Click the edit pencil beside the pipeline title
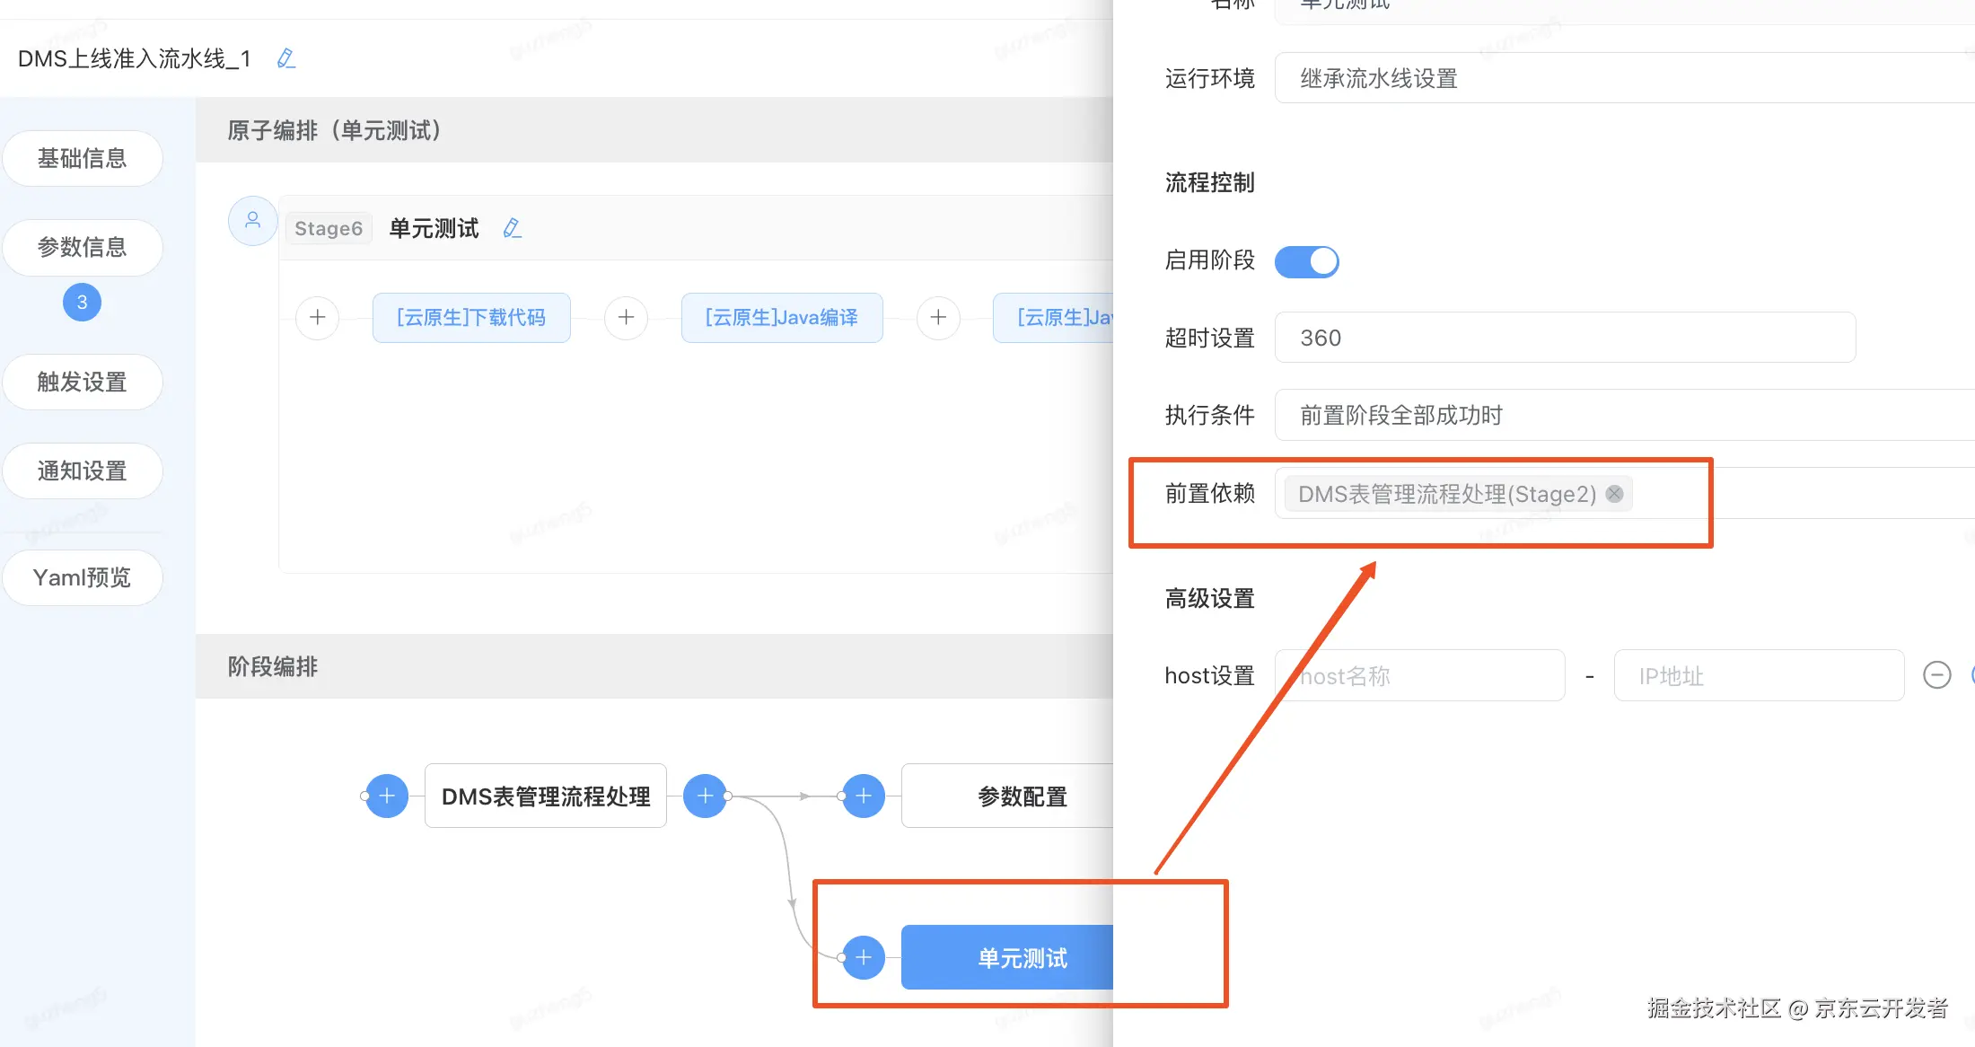 tap(286, 58)
